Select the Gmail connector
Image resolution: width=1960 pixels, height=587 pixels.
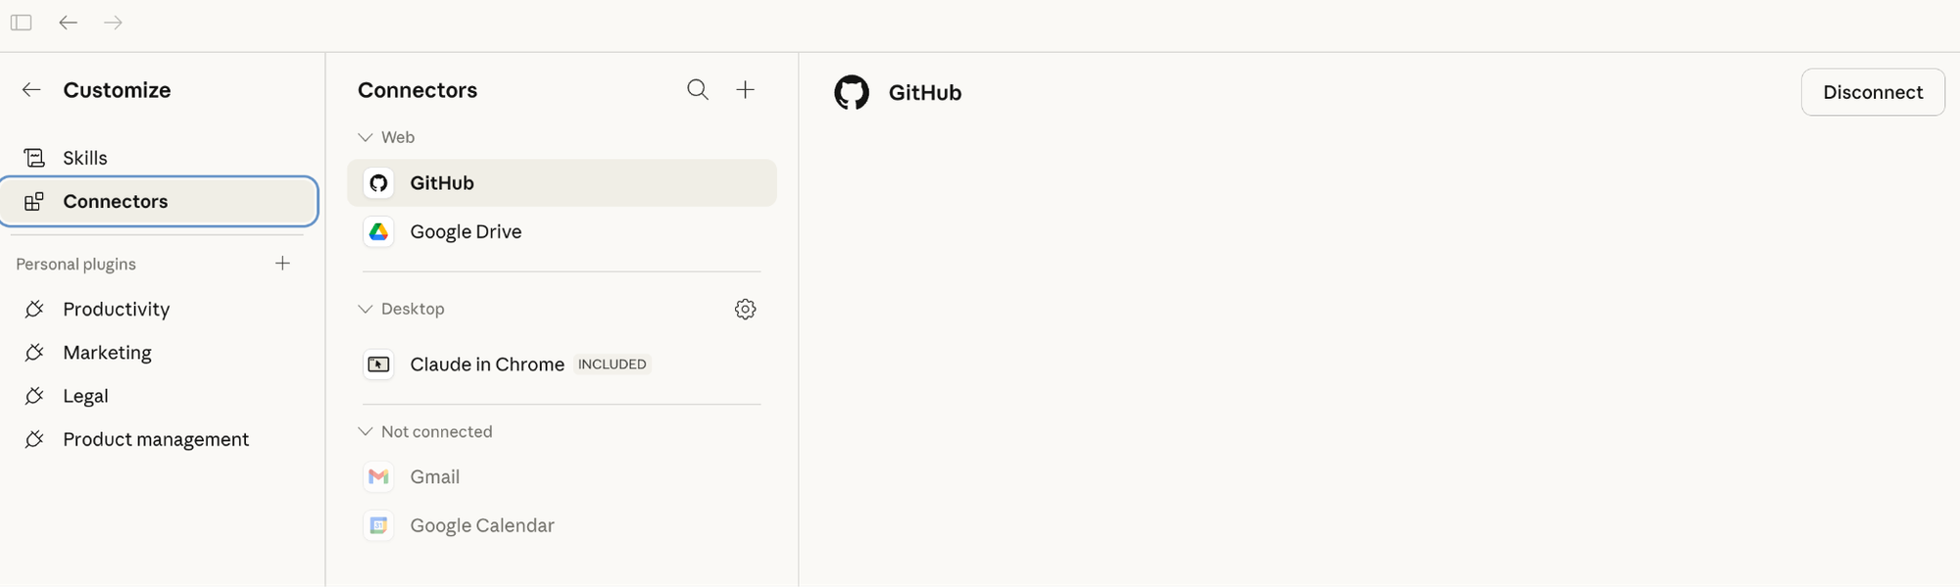pos(434,477)
